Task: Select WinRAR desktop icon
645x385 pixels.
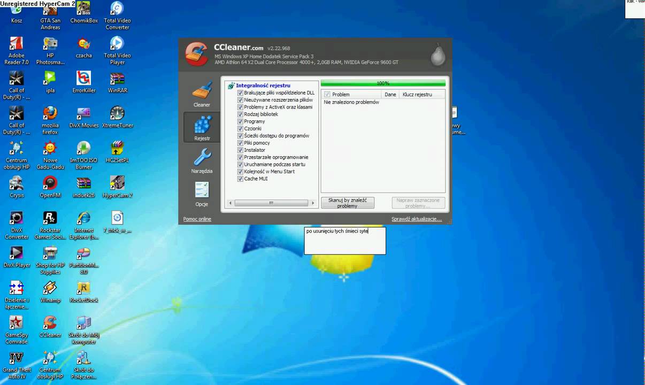Action: tap(117, 82)
